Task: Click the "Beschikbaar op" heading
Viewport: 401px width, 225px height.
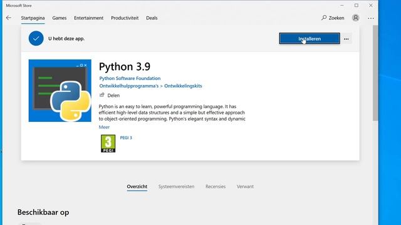Action: click(43, 212)
